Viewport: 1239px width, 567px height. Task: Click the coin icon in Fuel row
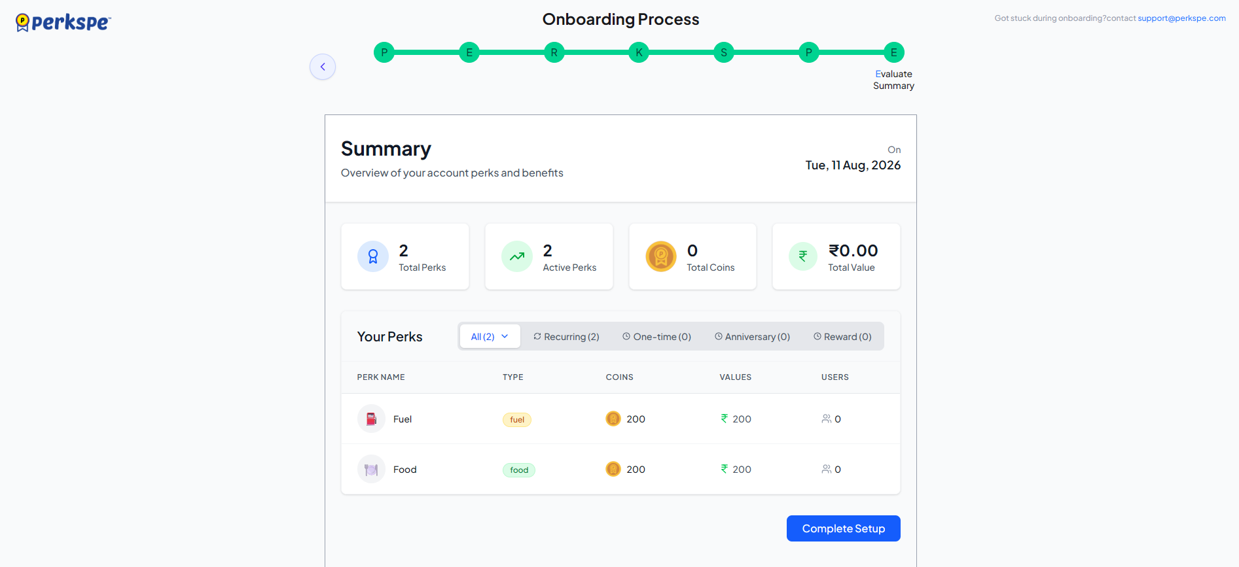click(613, 419)
